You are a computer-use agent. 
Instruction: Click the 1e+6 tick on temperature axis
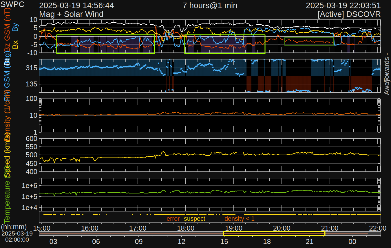coord(30,186)
